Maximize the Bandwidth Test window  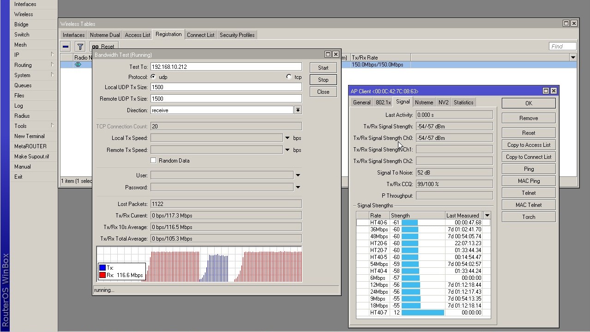point(328,54)
